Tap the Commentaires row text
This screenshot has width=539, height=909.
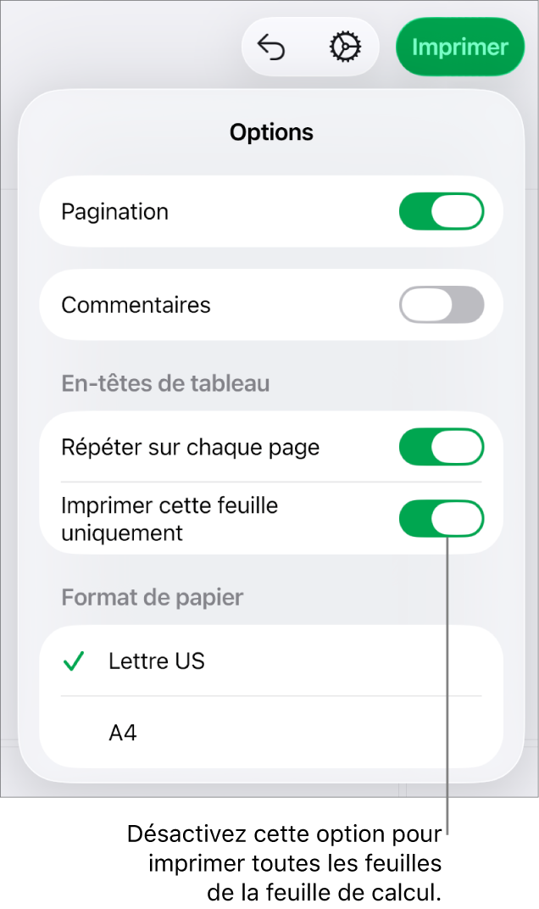pyautogui.click(x=136, y=304)
